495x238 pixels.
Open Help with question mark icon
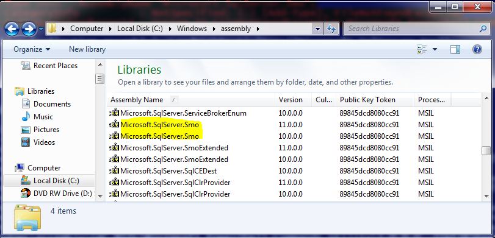point(477,49)
